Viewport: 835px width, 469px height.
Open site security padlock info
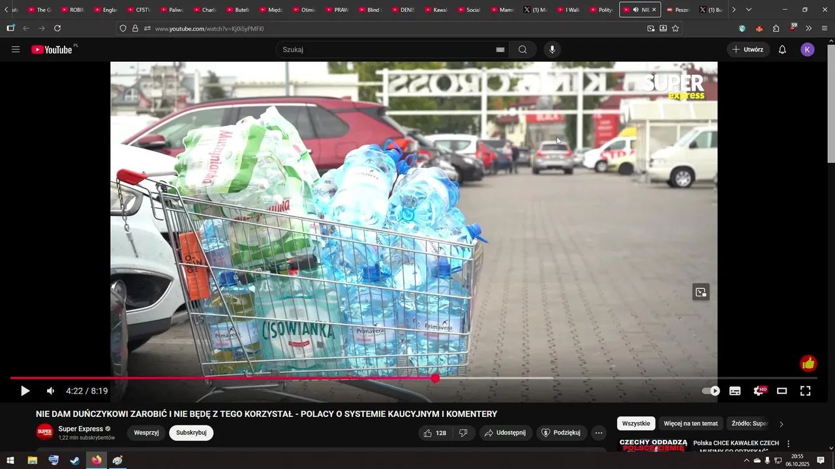(135, 29)
